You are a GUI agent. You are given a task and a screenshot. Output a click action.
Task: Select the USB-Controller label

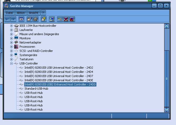point(29,63)
